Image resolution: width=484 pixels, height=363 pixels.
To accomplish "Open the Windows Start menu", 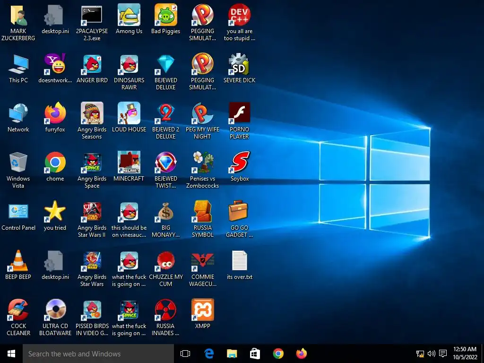I will pos(11,354).
